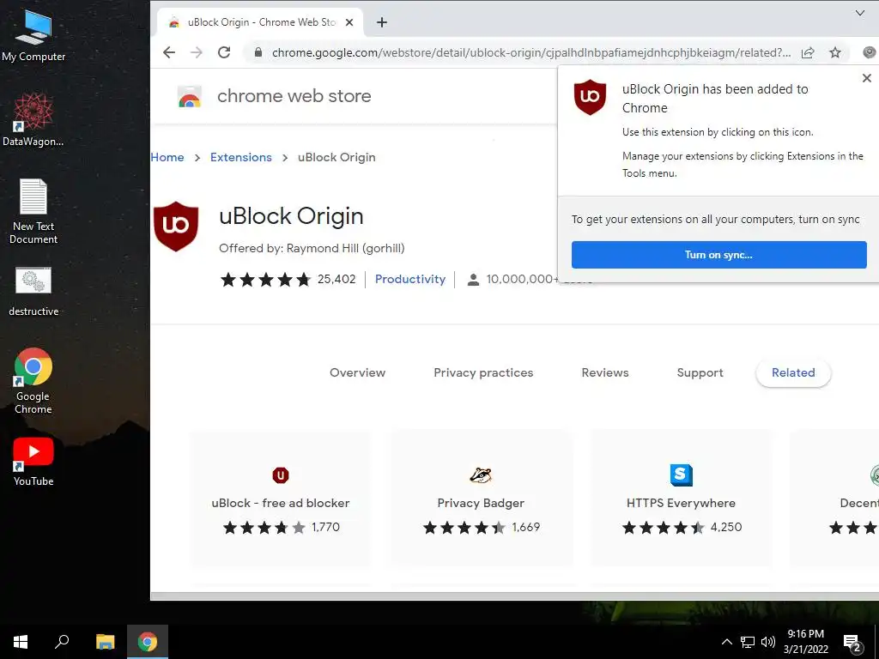Screen dimensions: 879x659
Task: Open a new tab with plus button
Action: click(382, 22)
